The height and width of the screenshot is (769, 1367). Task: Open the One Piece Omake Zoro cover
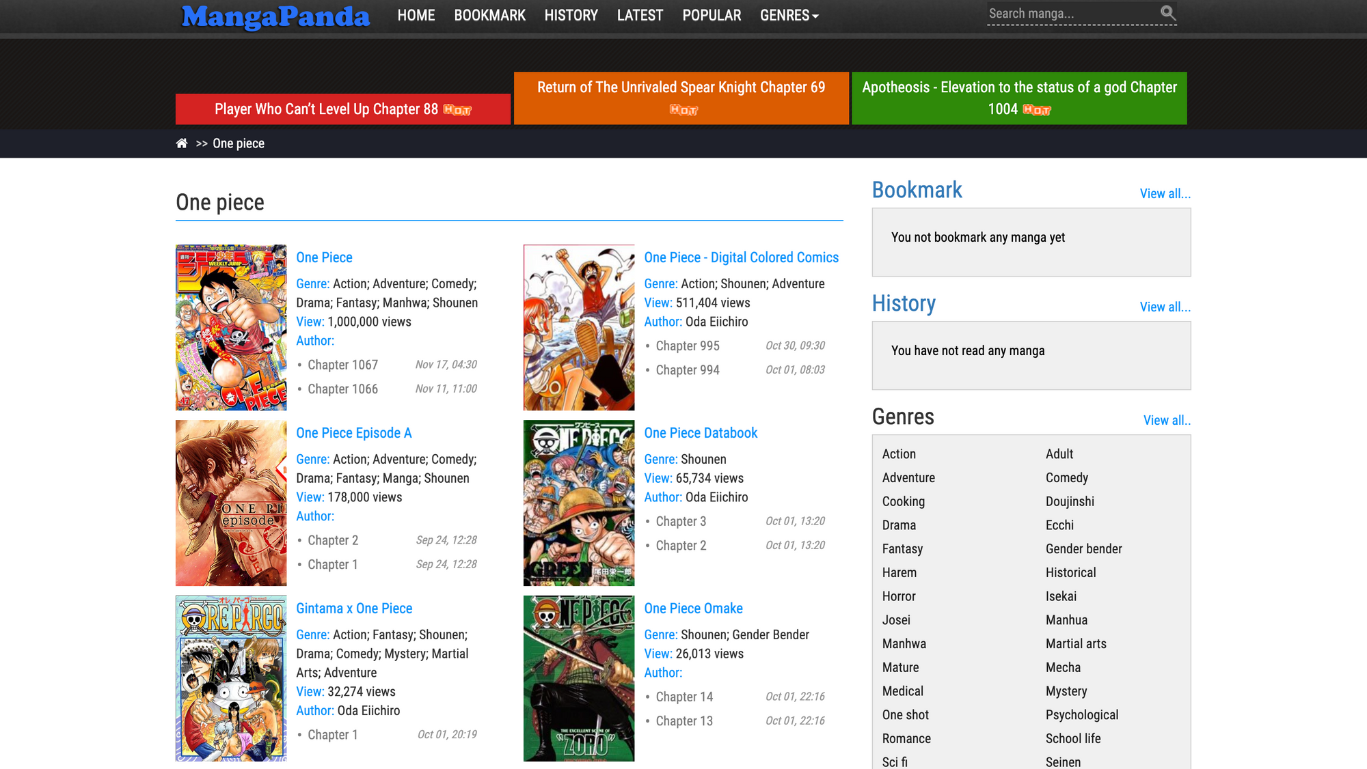click(x=579, y=678)
